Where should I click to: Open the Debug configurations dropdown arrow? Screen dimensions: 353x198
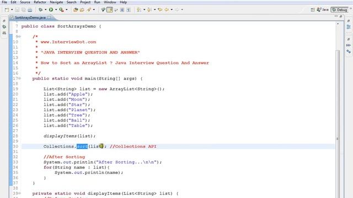(45, 10)
